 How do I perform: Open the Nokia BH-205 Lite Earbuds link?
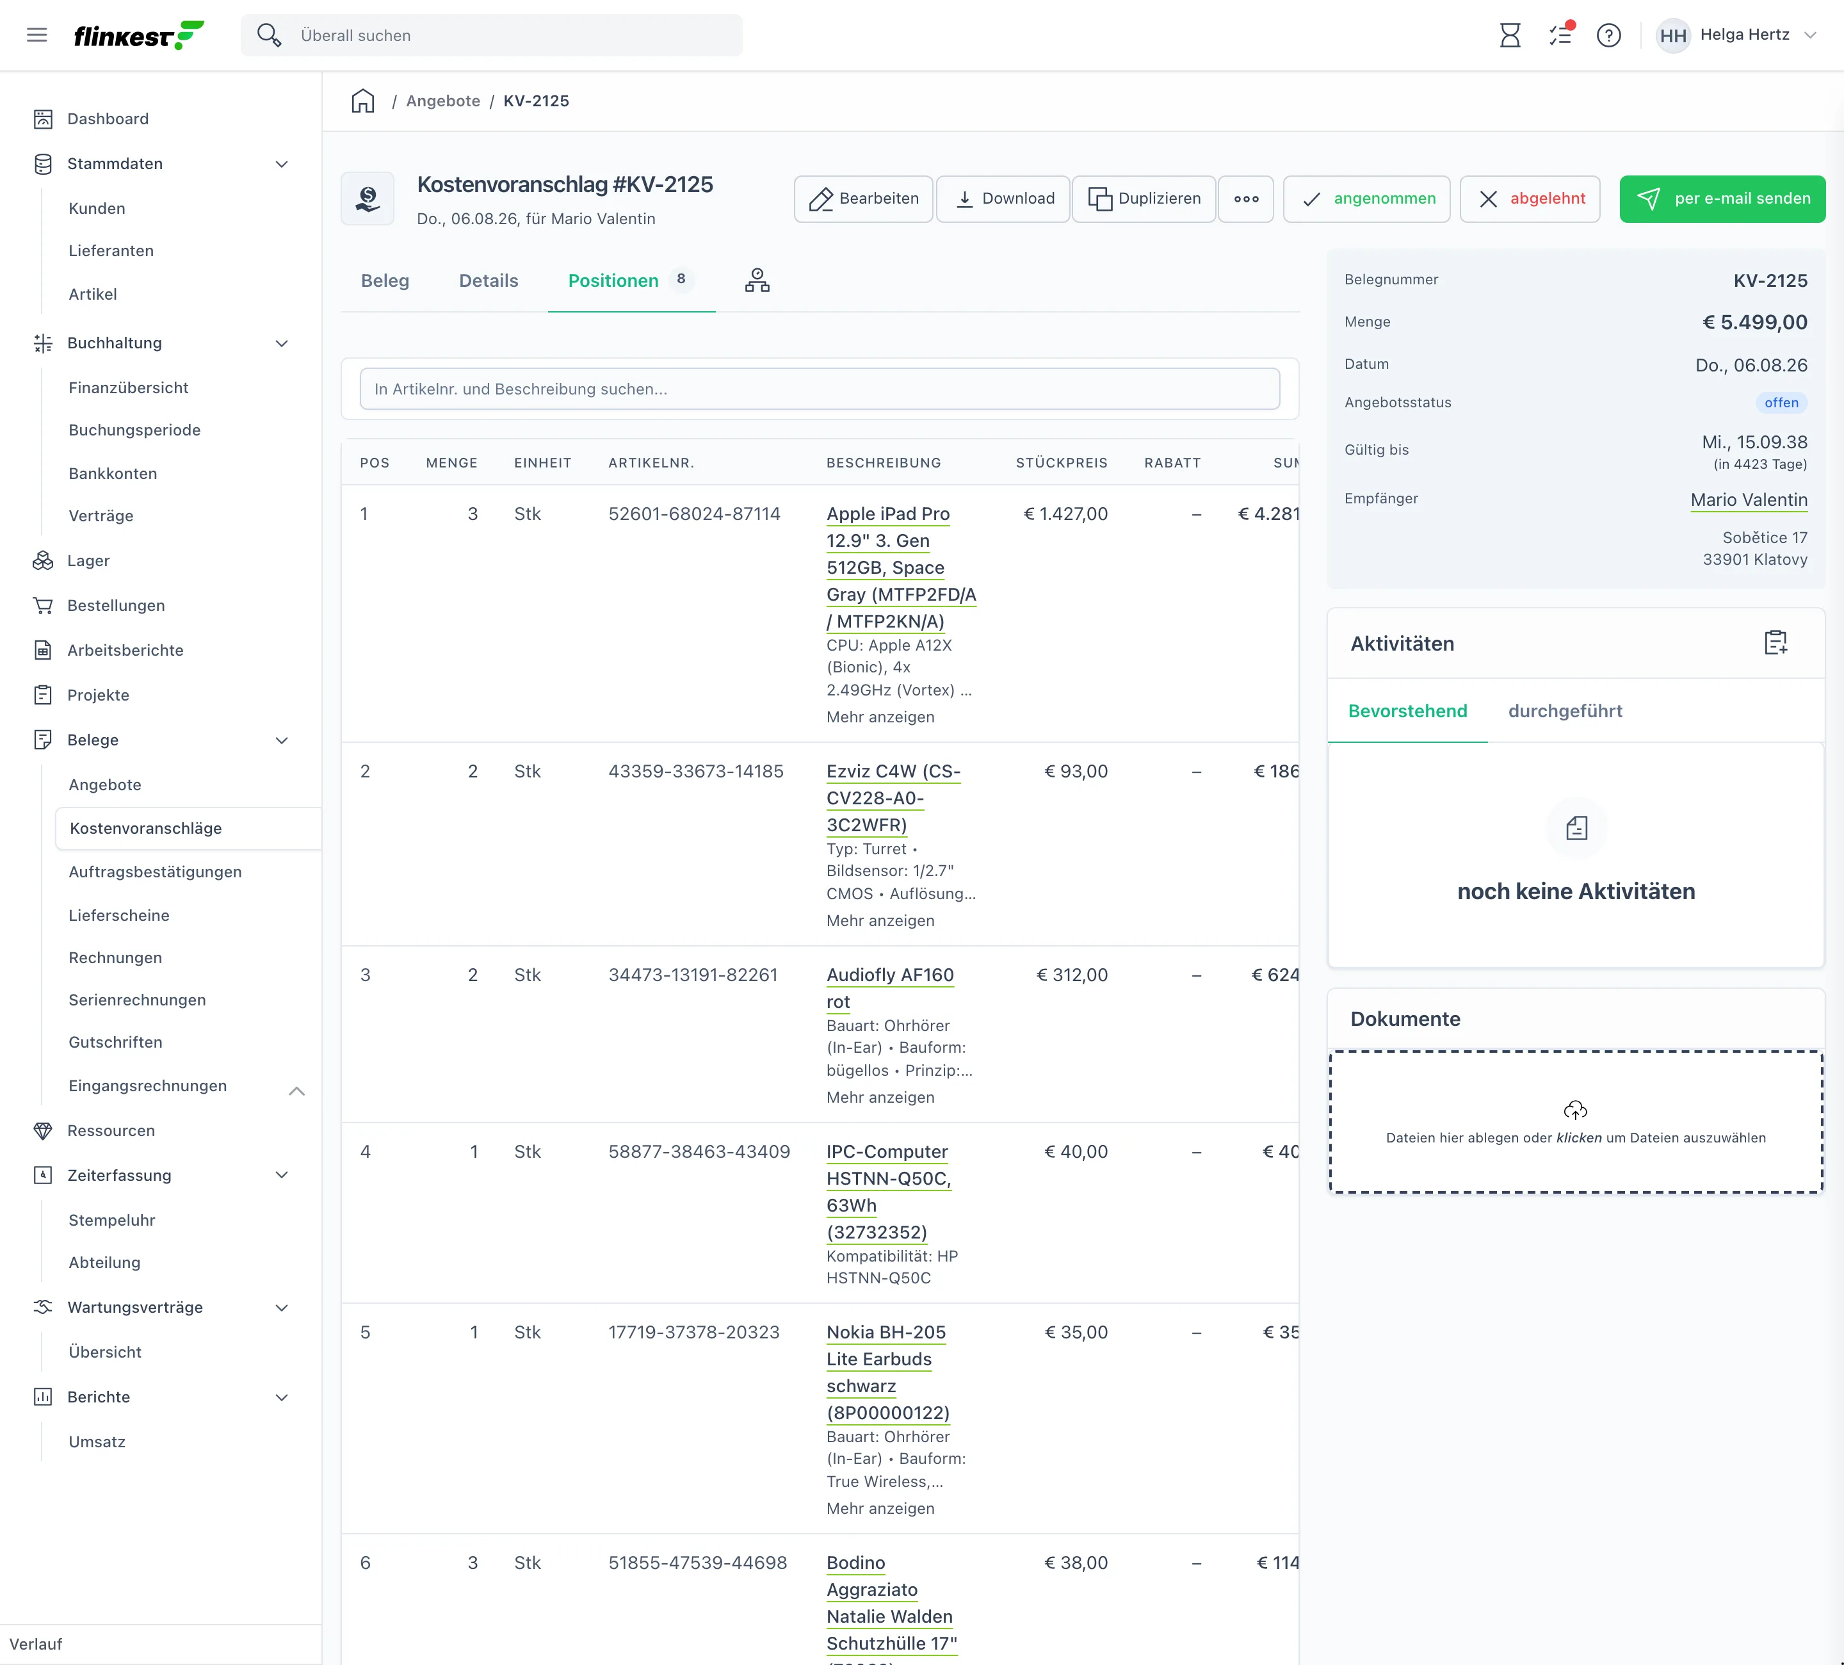tap(888, 1372)
